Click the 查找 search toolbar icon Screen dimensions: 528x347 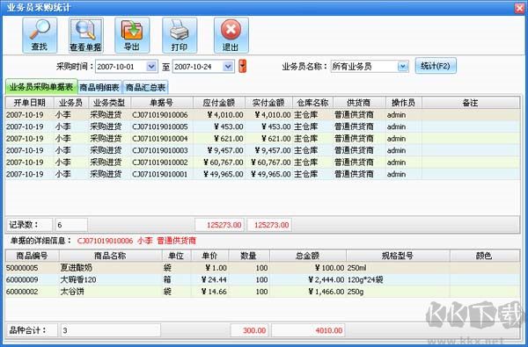tap(40, 35)
